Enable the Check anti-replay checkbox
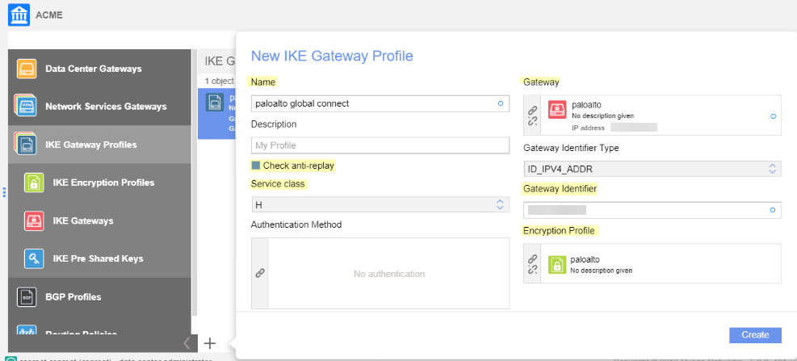The width and height of the screenshot is (797, 361). (256, 166)
